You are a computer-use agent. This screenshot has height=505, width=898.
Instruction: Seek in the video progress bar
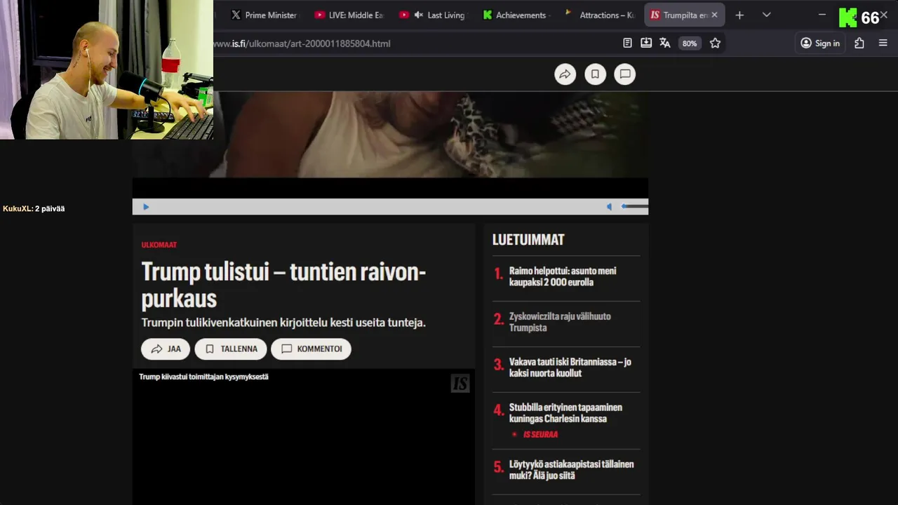pyautogui.click(x=377, y=206)
